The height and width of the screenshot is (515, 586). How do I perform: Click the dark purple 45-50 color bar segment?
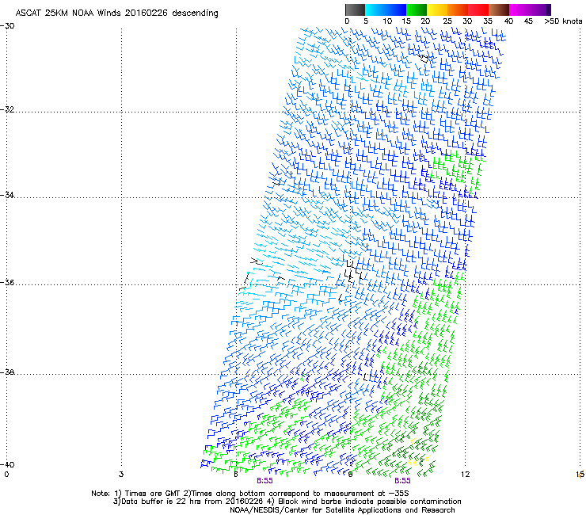pyautogui.click(x=540, y=10)
